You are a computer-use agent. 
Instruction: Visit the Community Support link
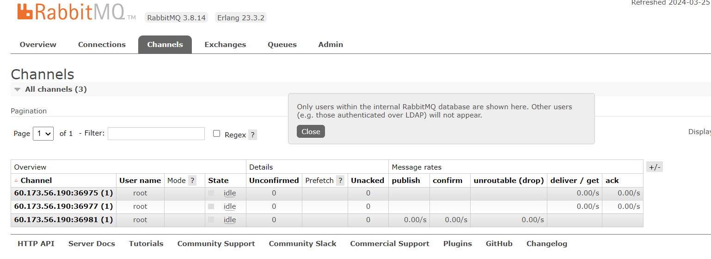click(216, 244)
